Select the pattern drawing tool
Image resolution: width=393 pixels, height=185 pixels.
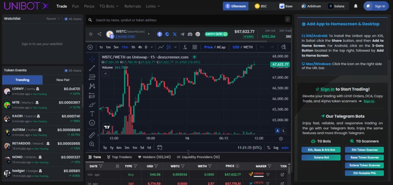(x=92, y=86)
